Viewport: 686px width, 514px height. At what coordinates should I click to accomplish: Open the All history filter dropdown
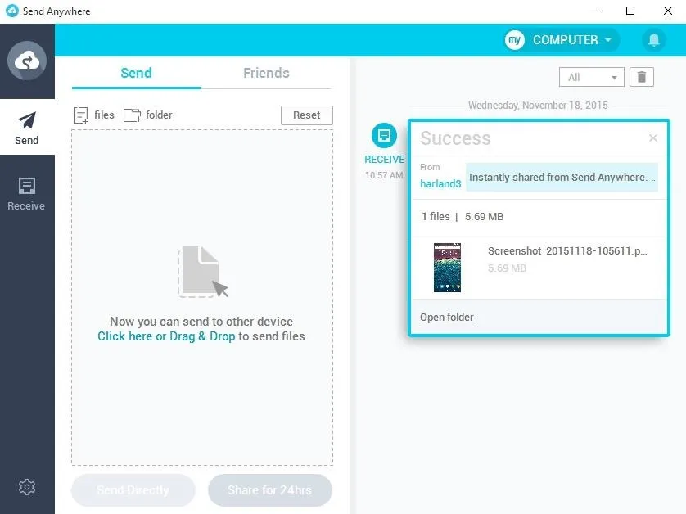[592, 77]
